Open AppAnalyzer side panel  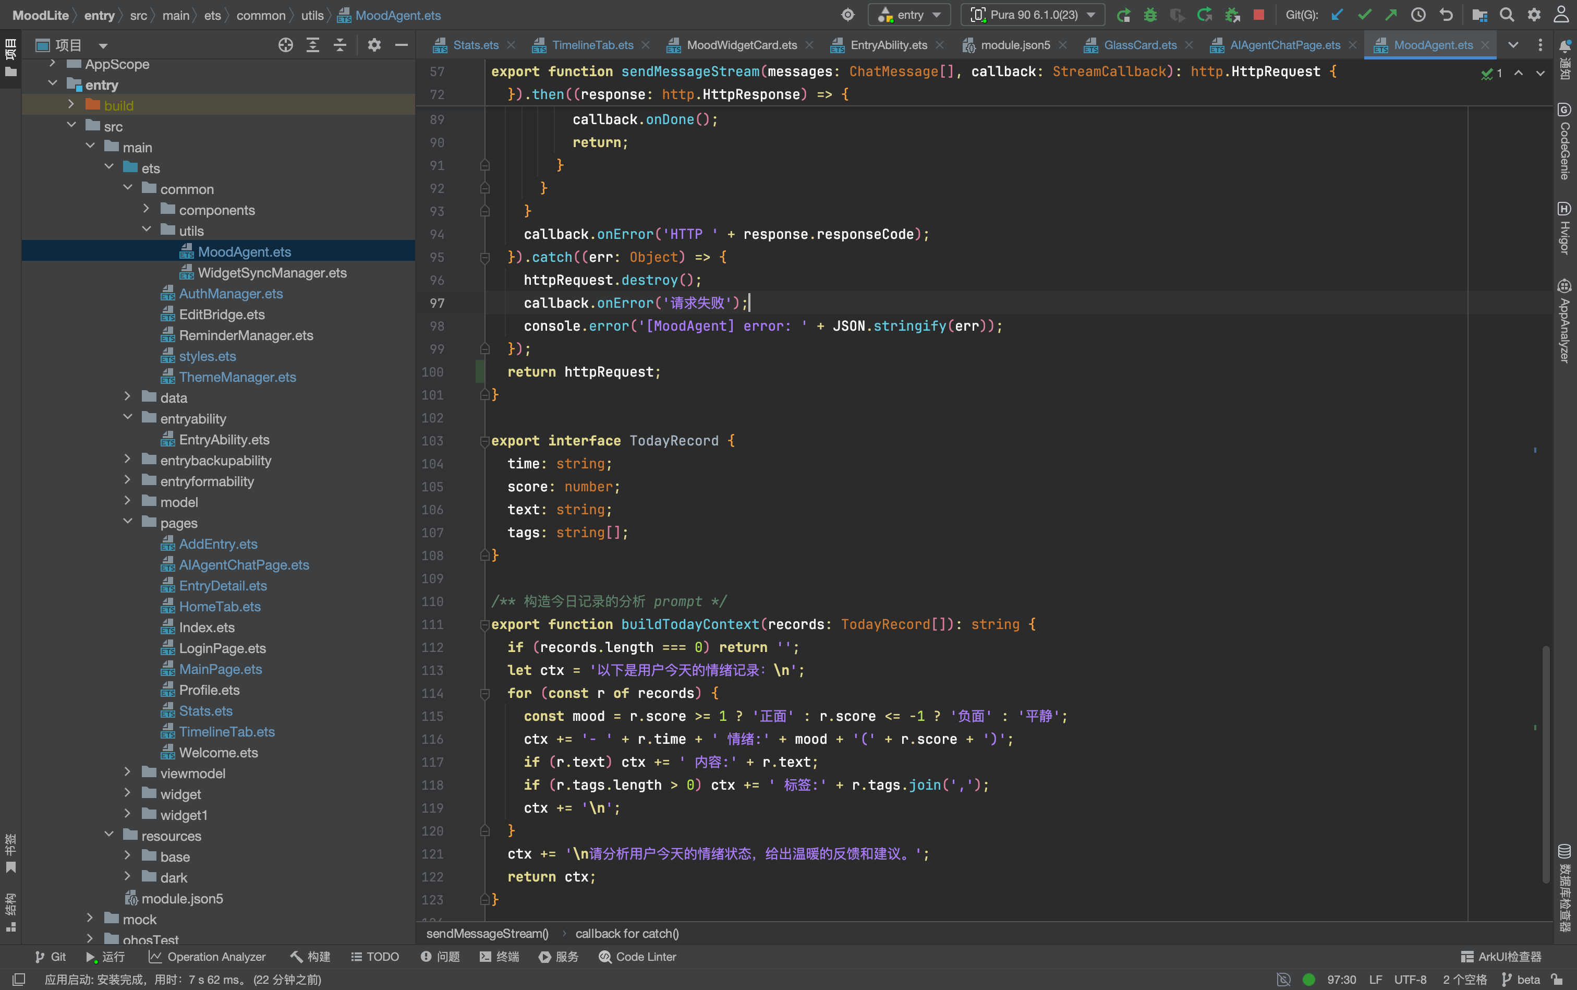coord(1564,320)
